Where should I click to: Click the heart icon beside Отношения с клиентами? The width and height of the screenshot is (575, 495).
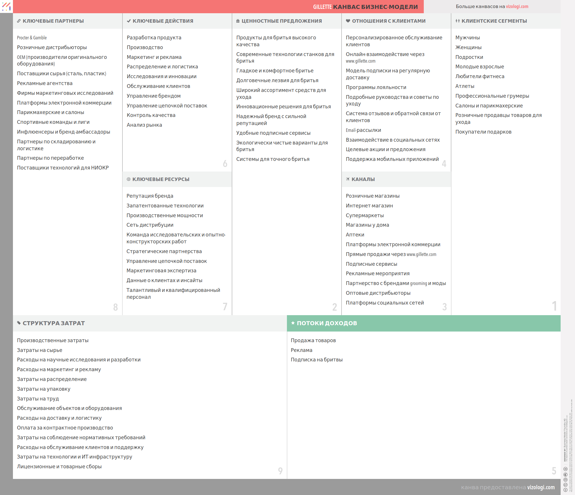(x=348, y=21)
